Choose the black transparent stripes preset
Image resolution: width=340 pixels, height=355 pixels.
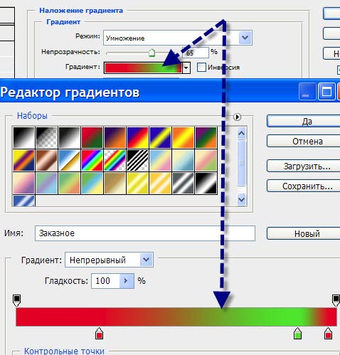(138, 160)
